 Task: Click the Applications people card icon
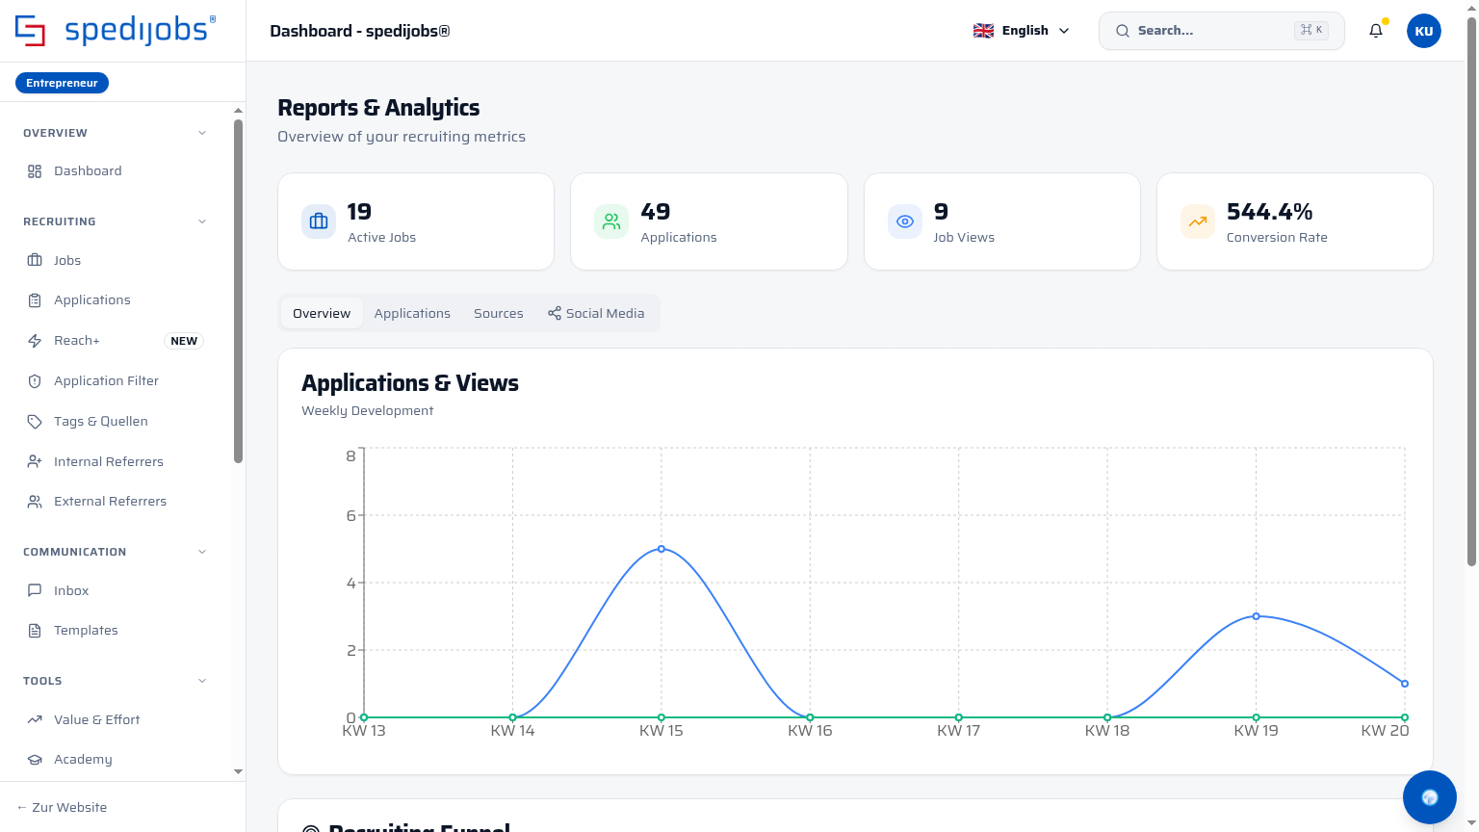[x=611, y=221]
